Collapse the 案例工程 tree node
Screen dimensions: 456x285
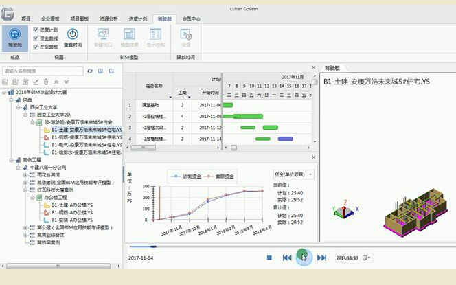(x=12, y=160)
